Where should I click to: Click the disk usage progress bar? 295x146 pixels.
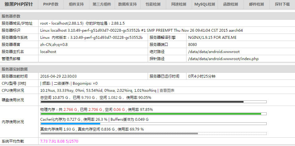[x=153, y=102]
